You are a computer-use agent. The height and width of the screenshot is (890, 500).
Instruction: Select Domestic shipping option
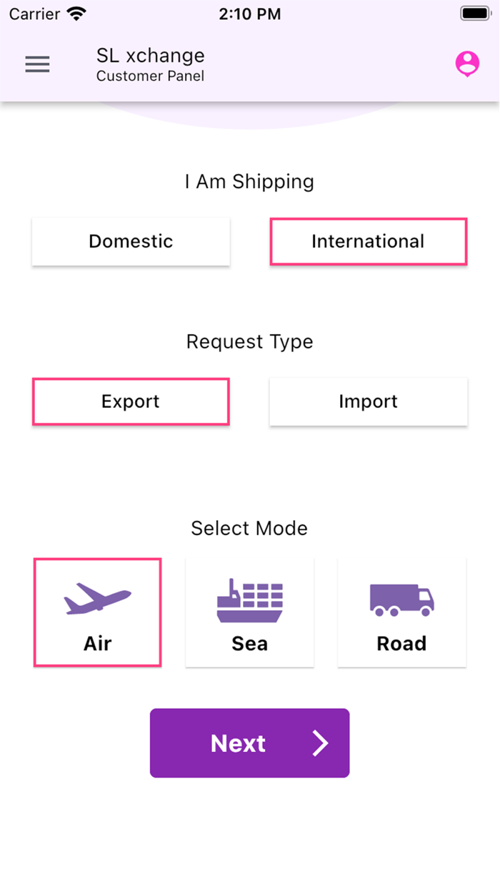tap(131, 242)
